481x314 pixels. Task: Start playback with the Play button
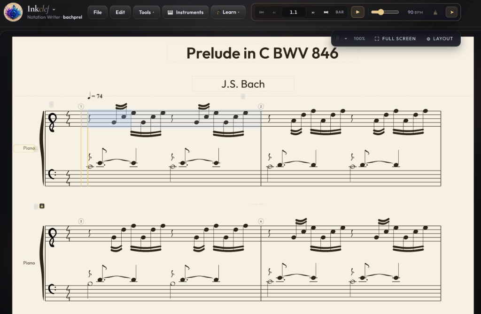point(357,12)
